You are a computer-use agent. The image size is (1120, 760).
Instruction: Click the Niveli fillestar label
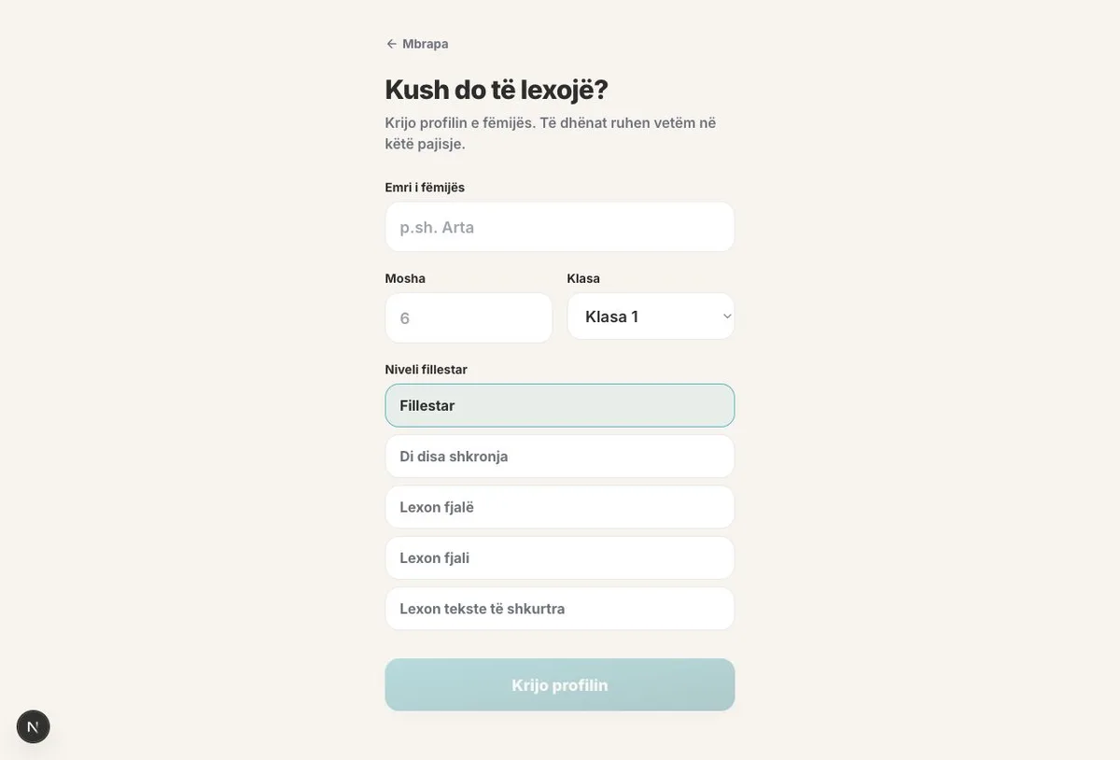427,369
